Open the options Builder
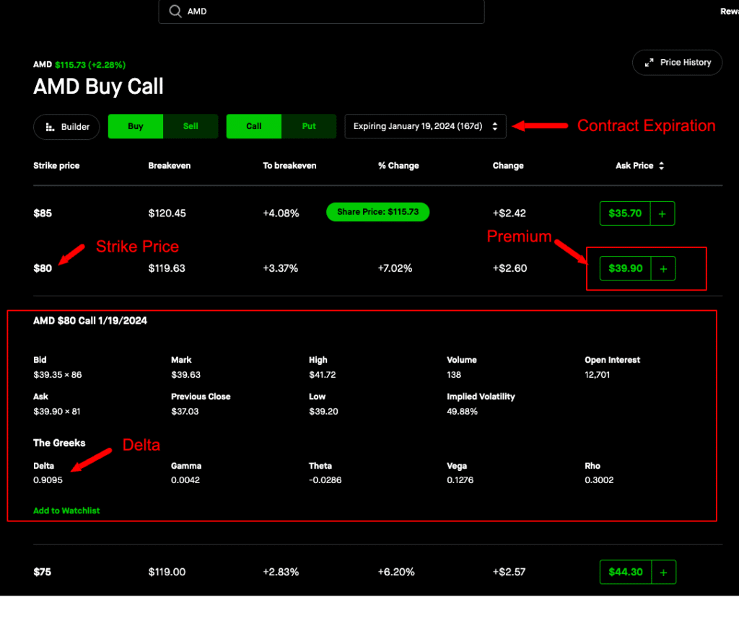Image resolution: width=739 pixels, height=623 pixels. (66, 127)
